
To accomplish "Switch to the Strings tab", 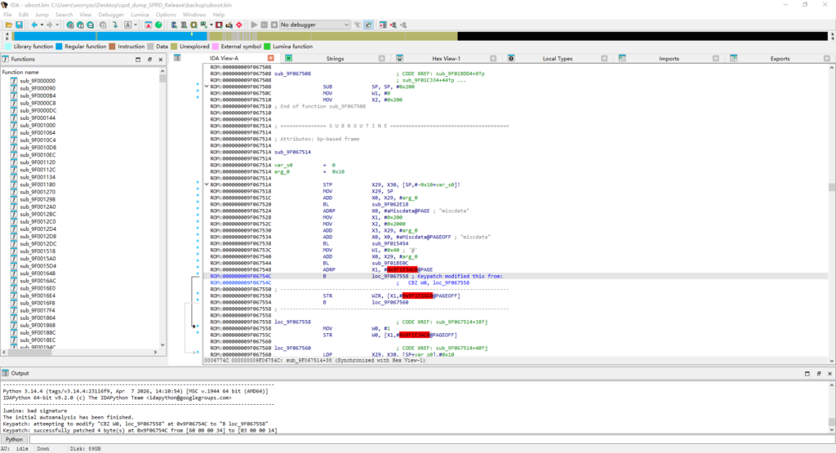I will coord(335,59).
